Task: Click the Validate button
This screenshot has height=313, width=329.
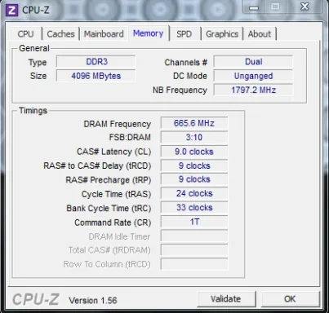Action: (x=226, y=299)
